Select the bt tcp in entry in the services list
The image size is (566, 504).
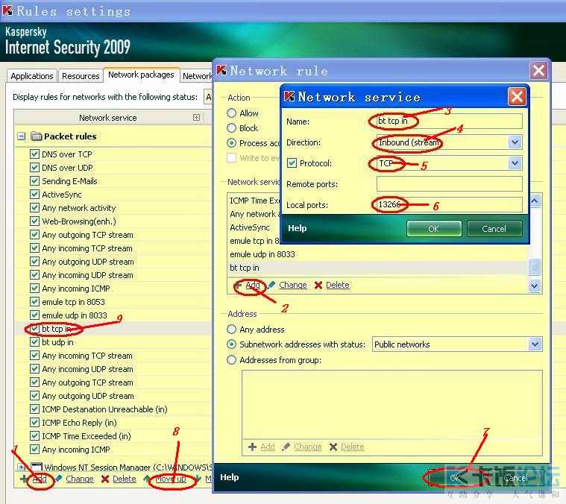tap(377, 268)
